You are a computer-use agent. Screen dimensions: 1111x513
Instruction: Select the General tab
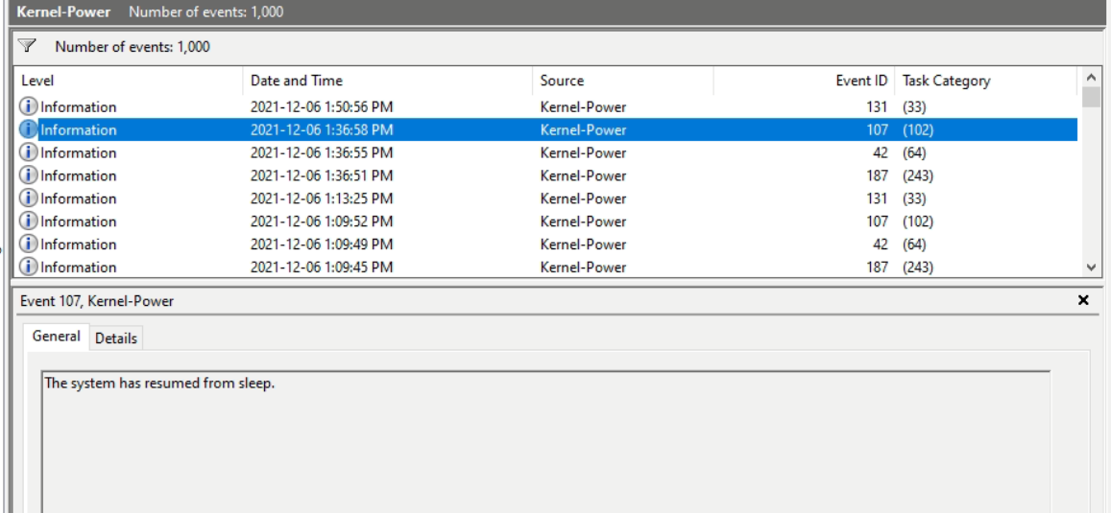(x=56, y=338)
